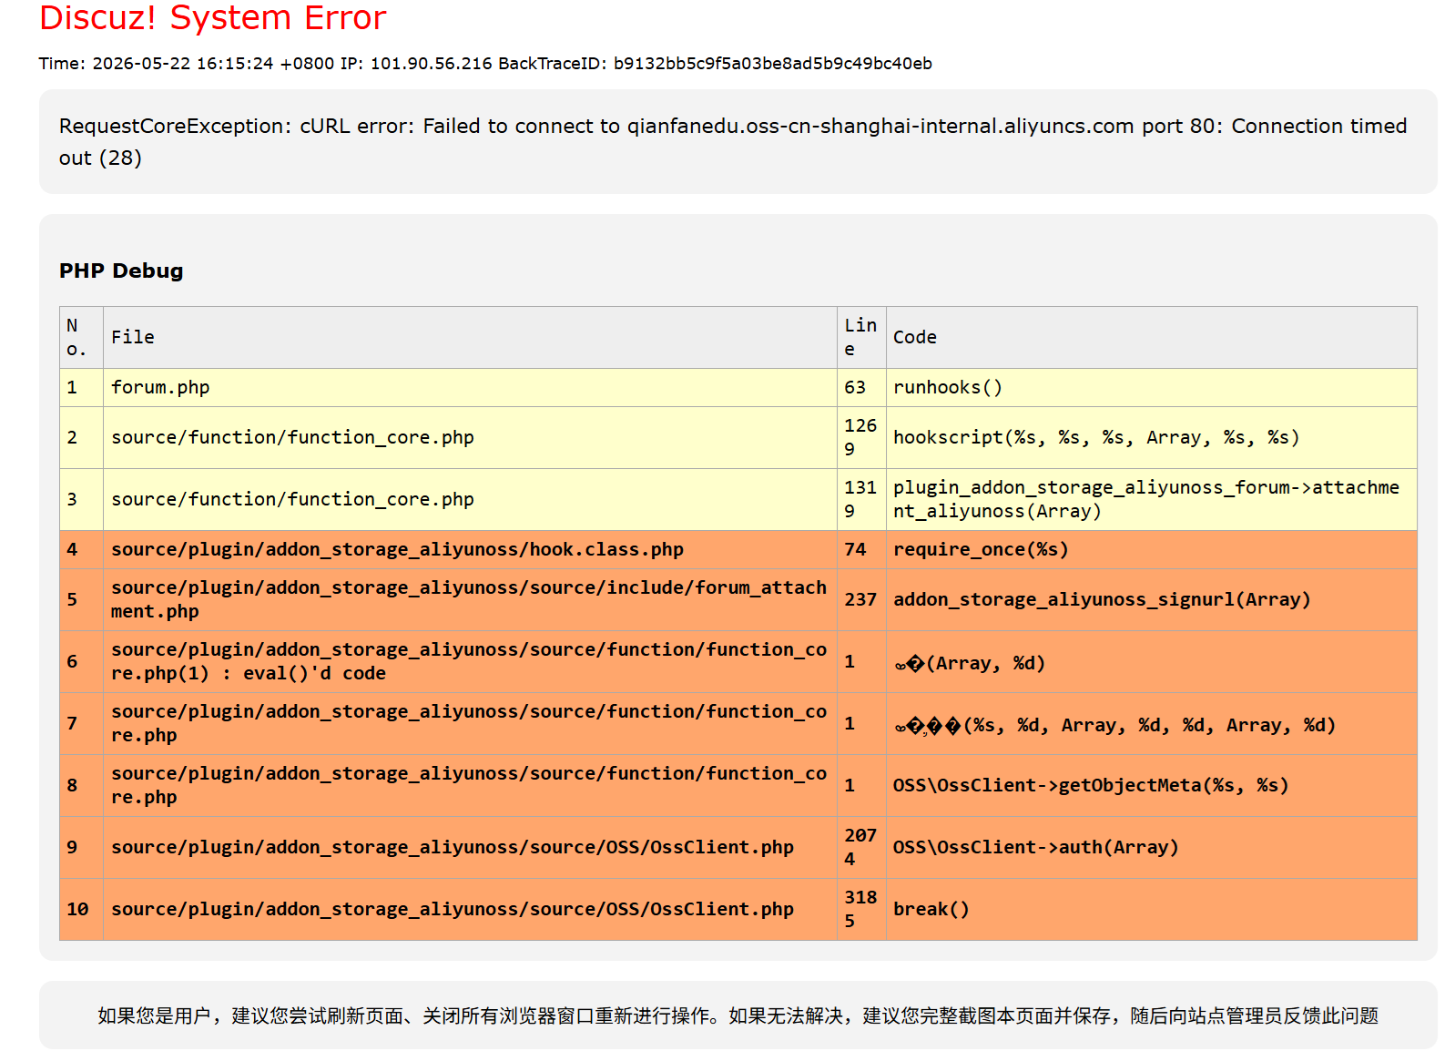
Task: Click the "addon_storage_aliyunoss_signurl(Array)" code cell
Action: (x=1152, y=600)
